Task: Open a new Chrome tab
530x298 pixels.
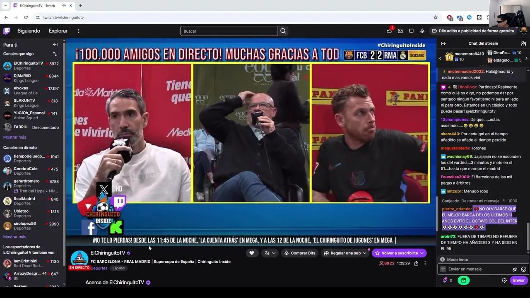Action: pyautogui.click(x=80, y=5)
